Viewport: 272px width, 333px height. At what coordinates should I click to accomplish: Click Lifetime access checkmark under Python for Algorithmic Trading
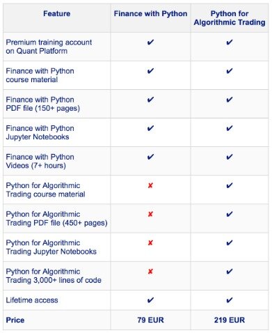pyautogui.click(x=230, y=300)
